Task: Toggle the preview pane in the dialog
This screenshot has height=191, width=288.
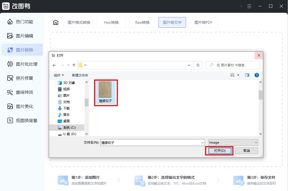Action: pyautogui.click(x=247, y=75)
